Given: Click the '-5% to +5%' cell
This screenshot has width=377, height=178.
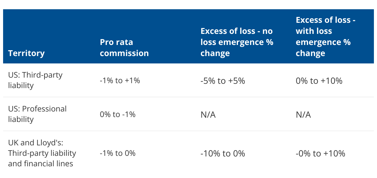Looking at the screenshot, I should pyautogui.click(x=222, y=81).
